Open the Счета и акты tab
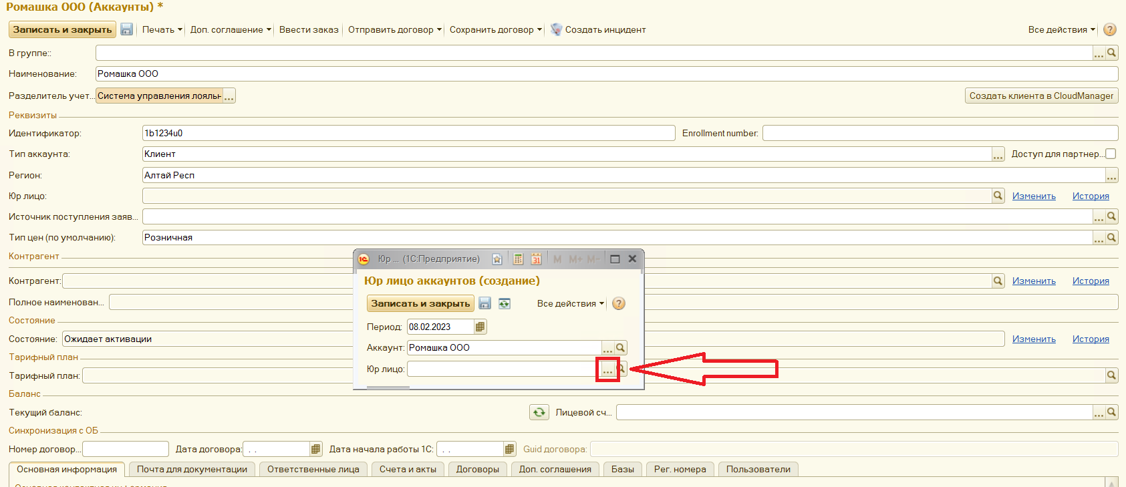The image size is (1126, 487). point(408,470)
